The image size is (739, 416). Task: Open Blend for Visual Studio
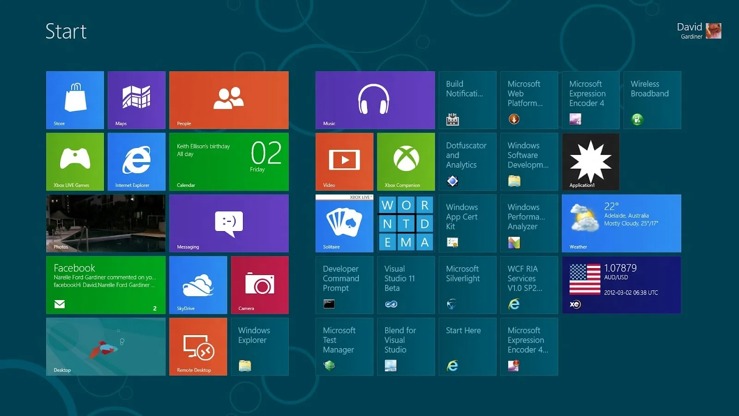pos(406,346)
